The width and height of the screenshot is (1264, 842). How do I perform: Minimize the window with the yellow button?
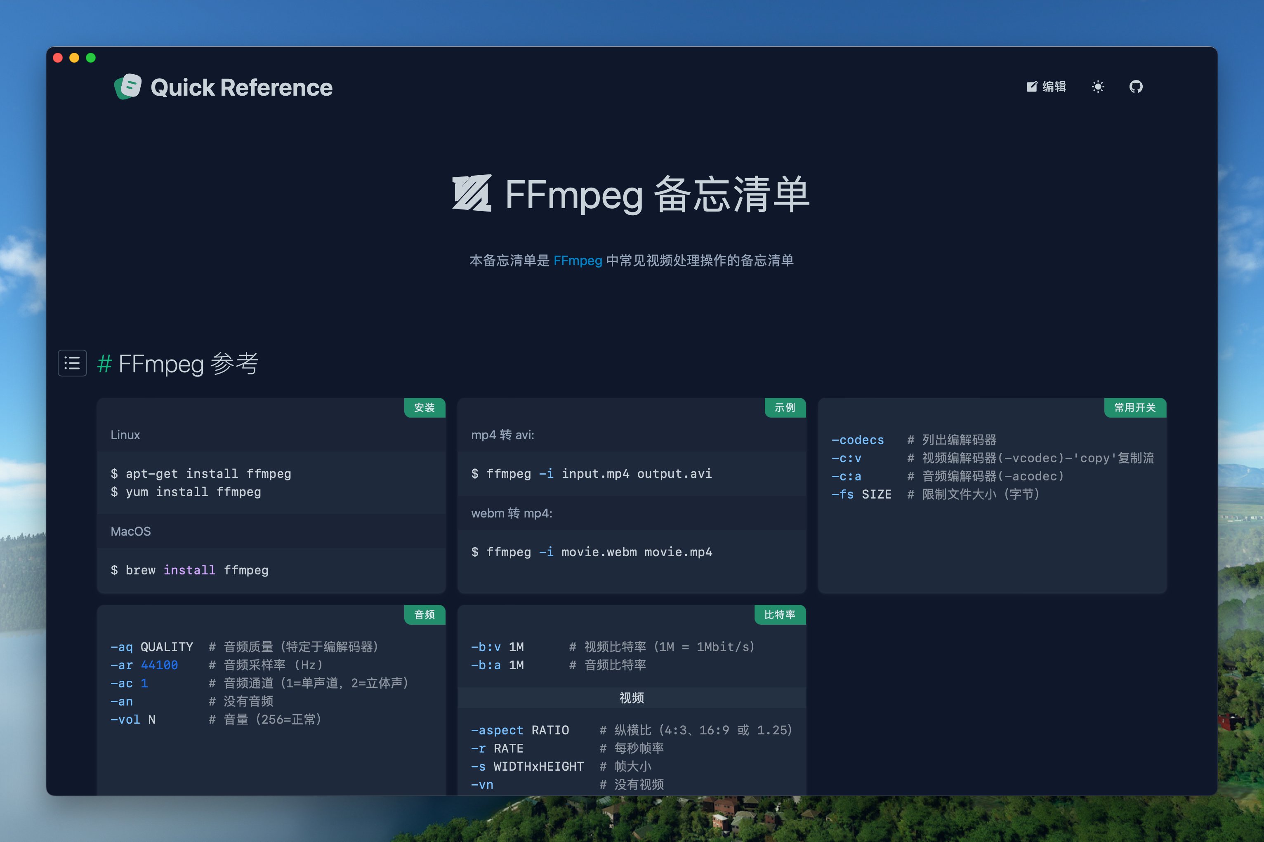click(75, 58)
